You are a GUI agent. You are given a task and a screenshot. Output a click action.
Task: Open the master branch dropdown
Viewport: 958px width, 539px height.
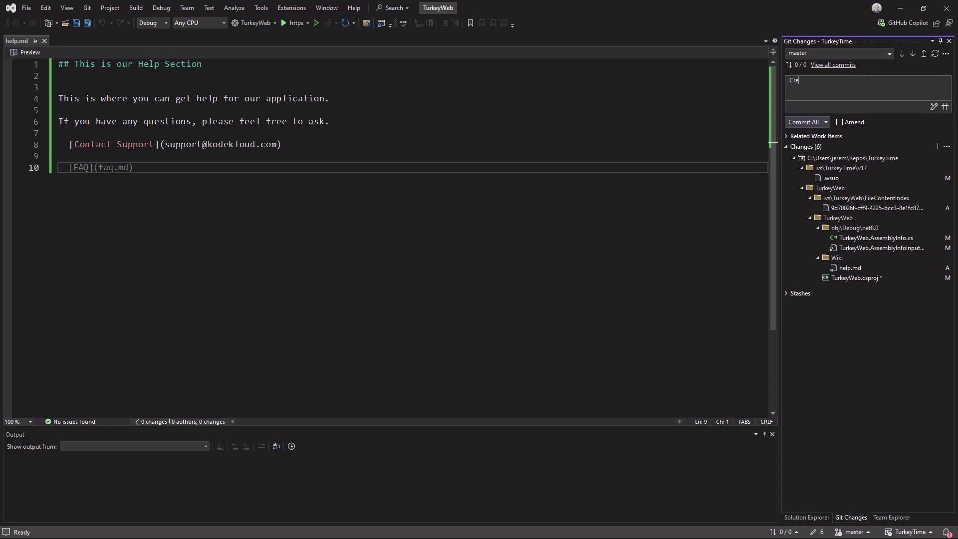[x=889, y=53]
